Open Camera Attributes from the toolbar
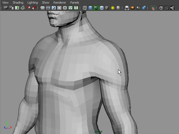This screenshot has height=134, width=179. [x=11, y=8]
